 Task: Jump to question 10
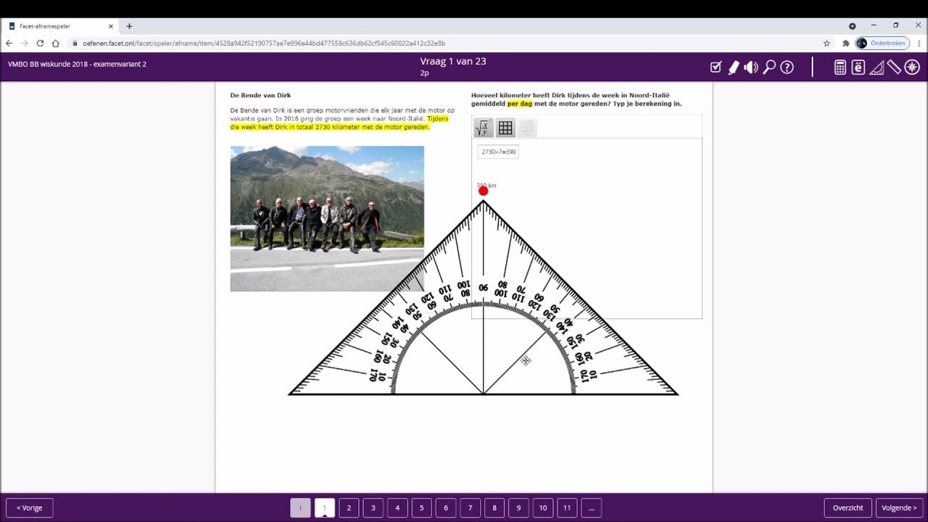[x=543, y=507]
